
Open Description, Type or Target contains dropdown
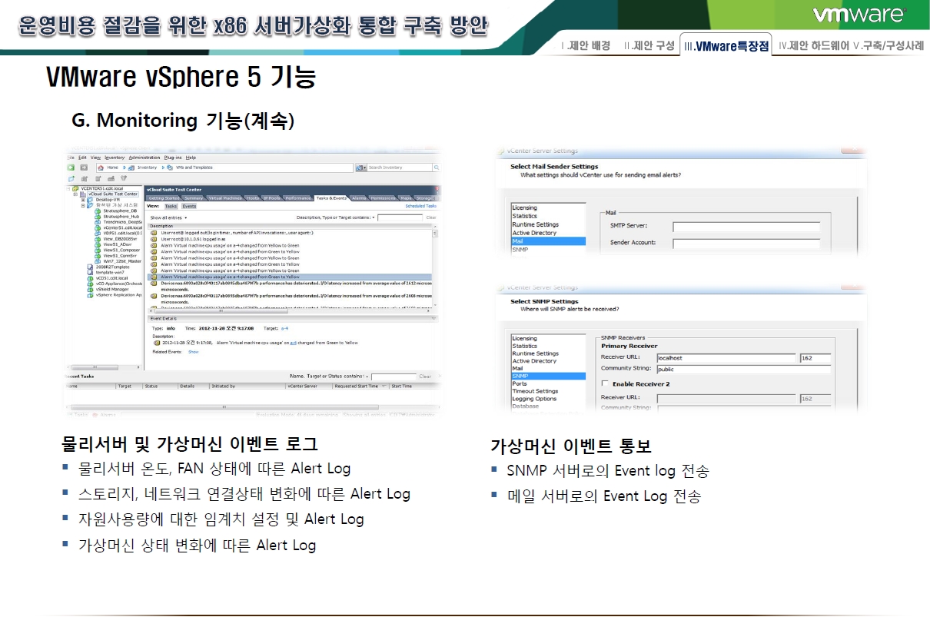[337, 218]
